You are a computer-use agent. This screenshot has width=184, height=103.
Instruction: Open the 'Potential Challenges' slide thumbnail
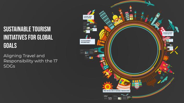(117, 98)
